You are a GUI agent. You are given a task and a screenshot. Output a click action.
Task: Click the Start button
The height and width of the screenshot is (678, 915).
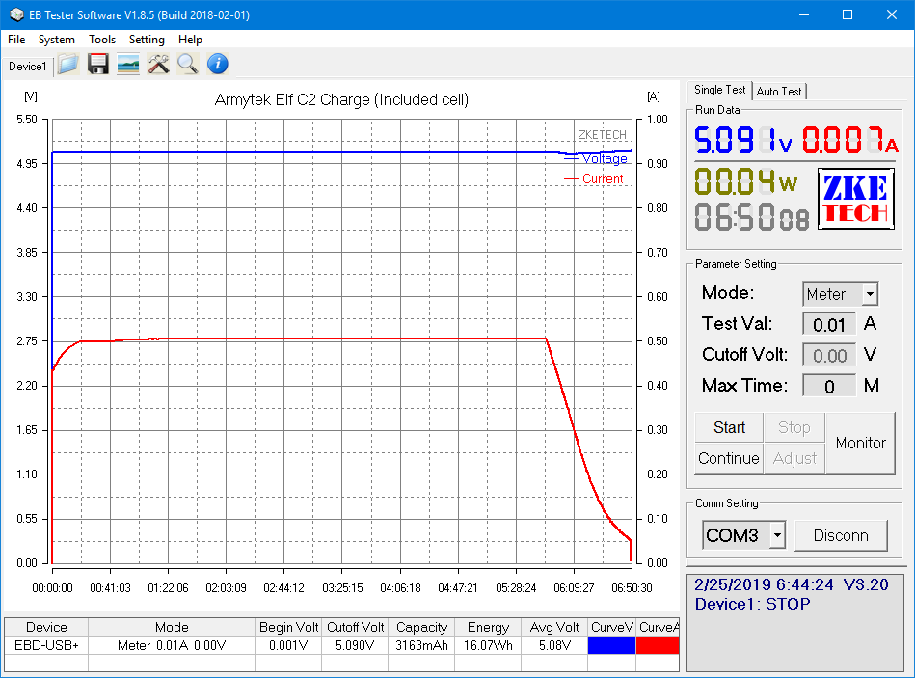[729, 427]
